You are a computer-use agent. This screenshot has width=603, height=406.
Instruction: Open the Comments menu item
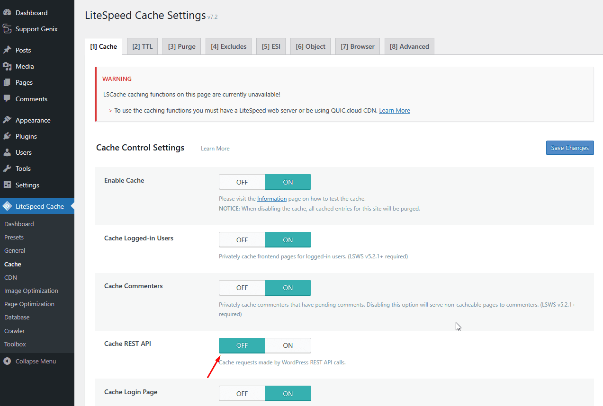pos(37,99)
